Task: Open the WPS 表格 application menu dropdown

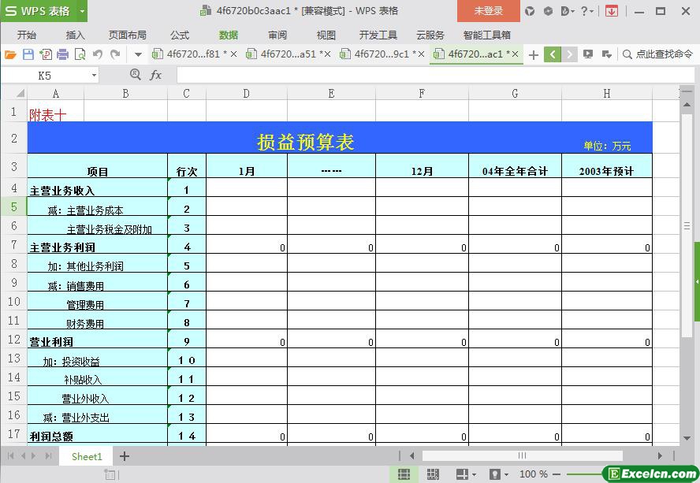Action: (x=82, y=11)
